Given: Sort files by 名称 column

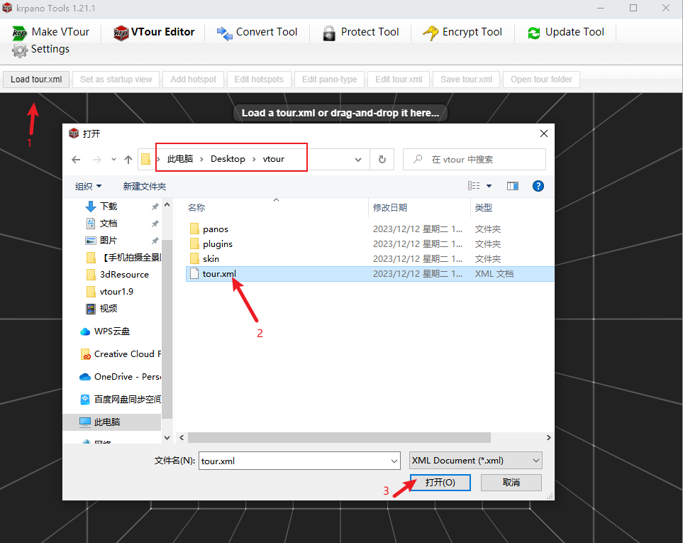Looking at the screenshot, I should (196, 208).
